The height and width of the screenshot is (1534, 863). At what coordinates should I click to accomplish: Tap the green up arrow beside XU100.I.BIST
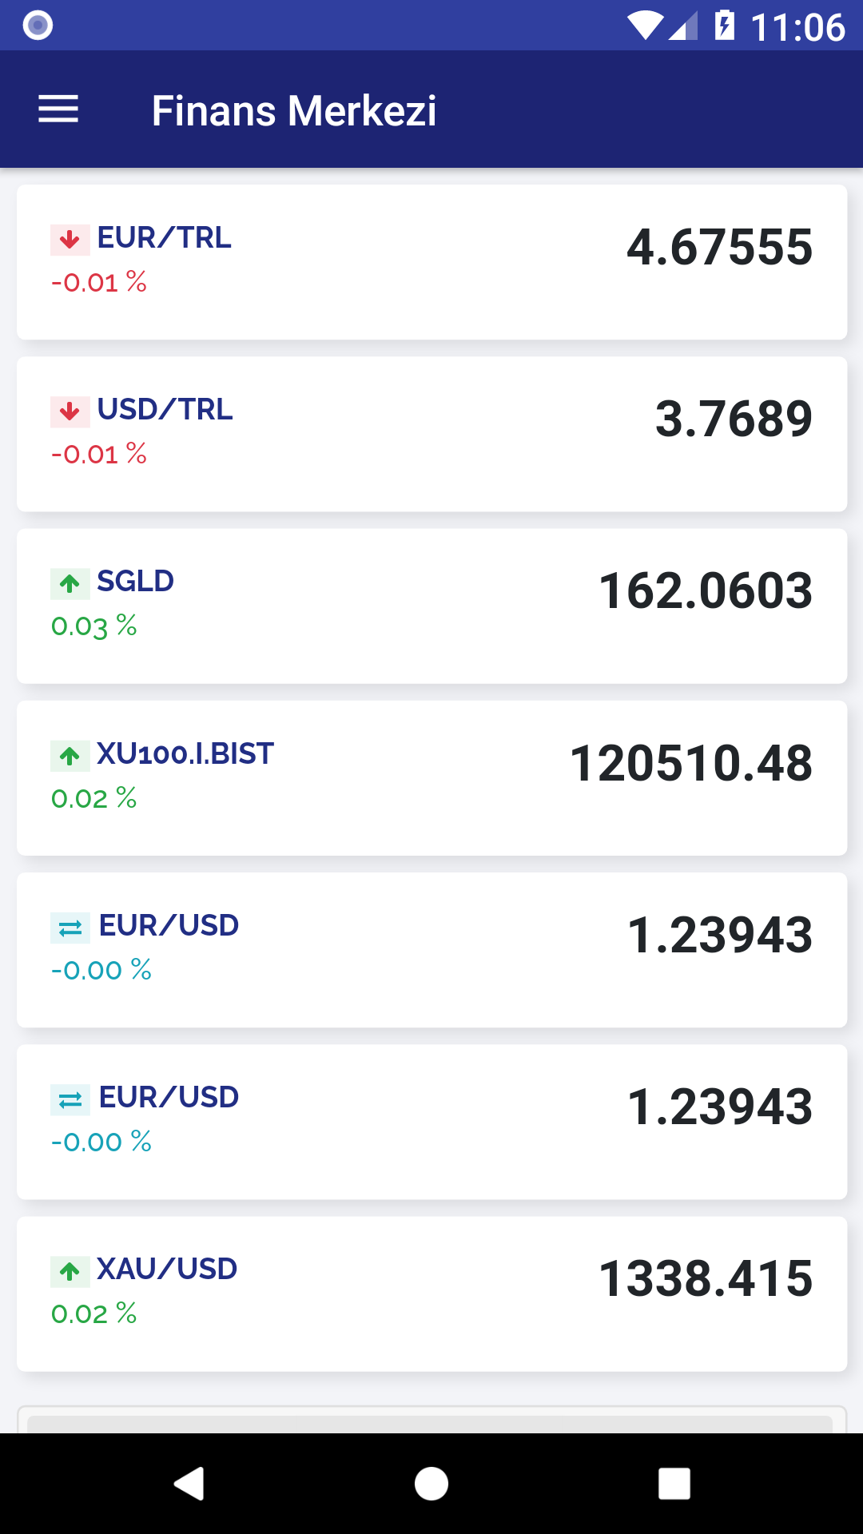click(70, 756)
